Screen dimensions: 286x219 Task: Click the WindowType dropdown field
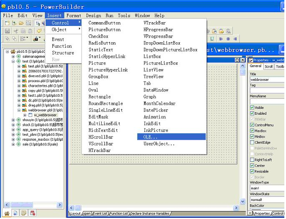point(267,188)
